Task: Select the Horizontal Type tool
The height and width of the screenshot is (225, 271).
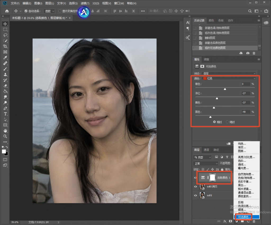Action: pos(5,114)
